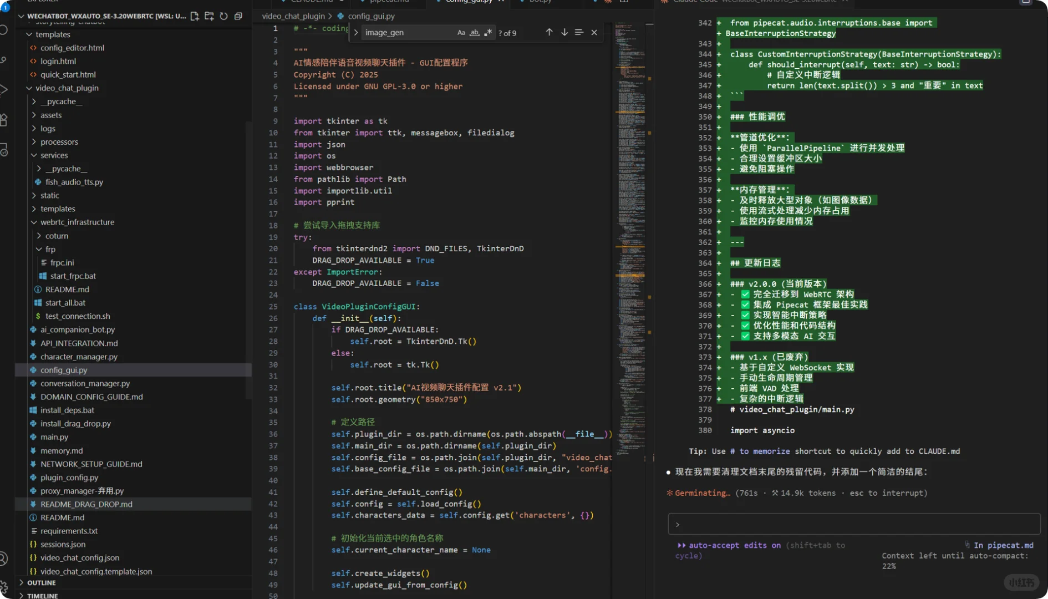
Task: Open the Accounts menu in activity bar
Action: 4,559
